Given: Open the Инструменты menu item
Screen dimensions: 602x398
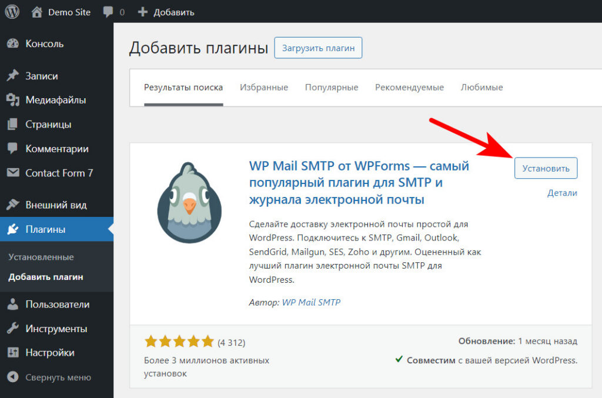Looking at the screenshot, I should 57,329.
